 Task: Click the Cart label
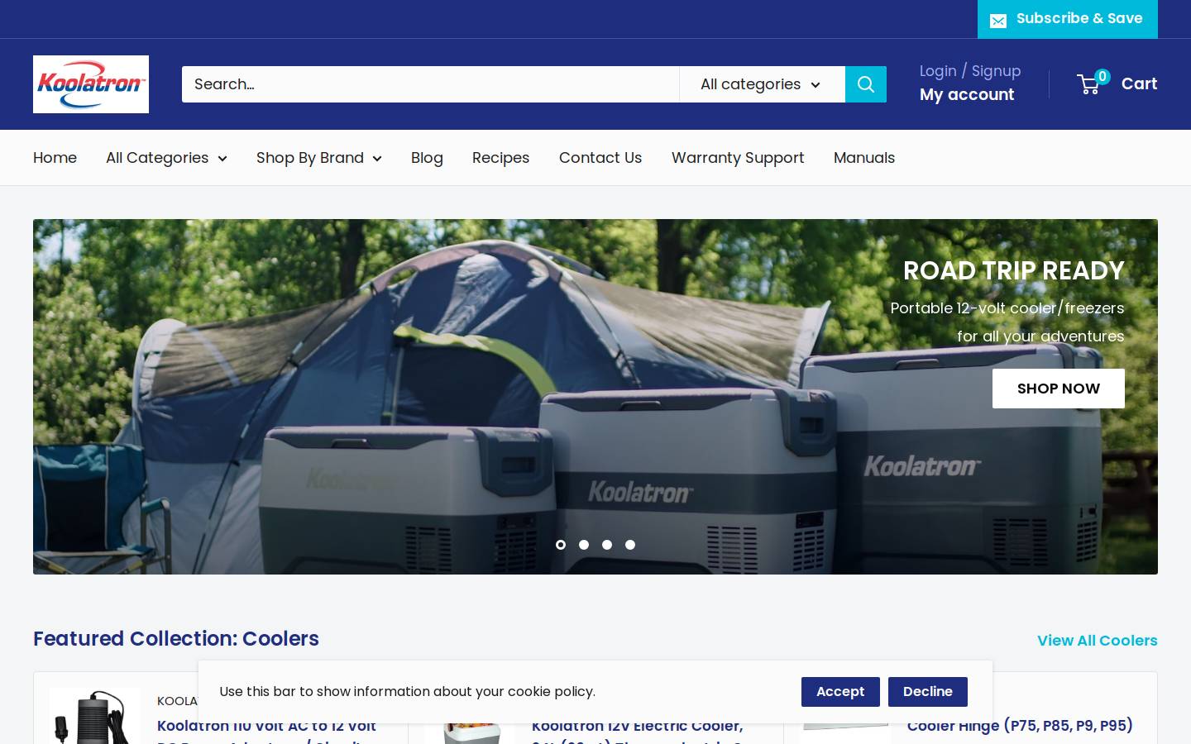tap(1139, 84)
